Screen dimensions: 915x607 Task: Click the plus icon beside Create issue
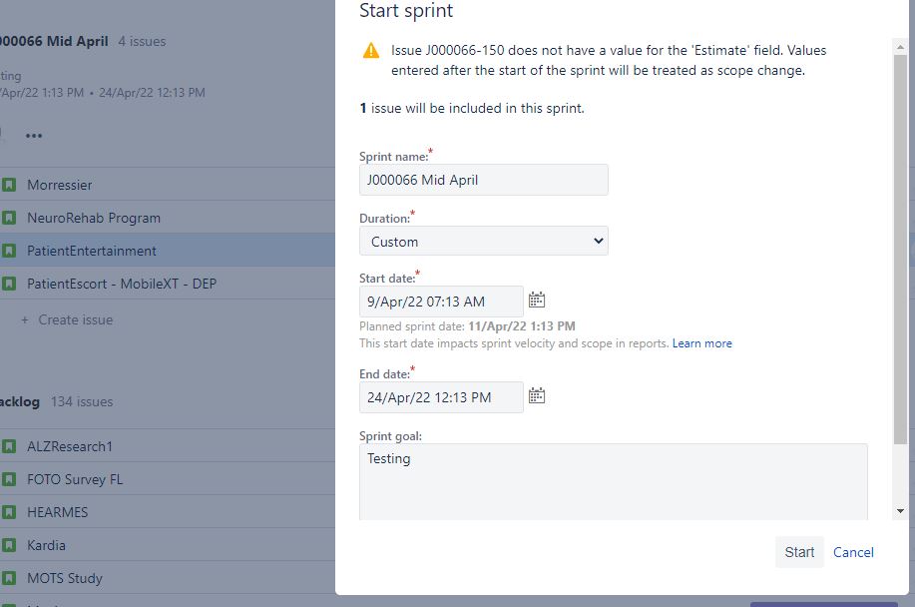pos(25,319)
